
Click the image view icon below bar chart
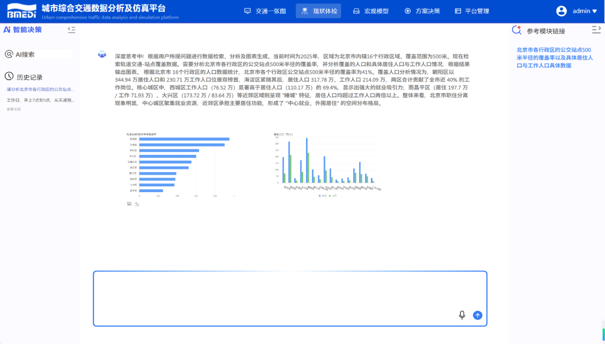[x=130, y=204]
